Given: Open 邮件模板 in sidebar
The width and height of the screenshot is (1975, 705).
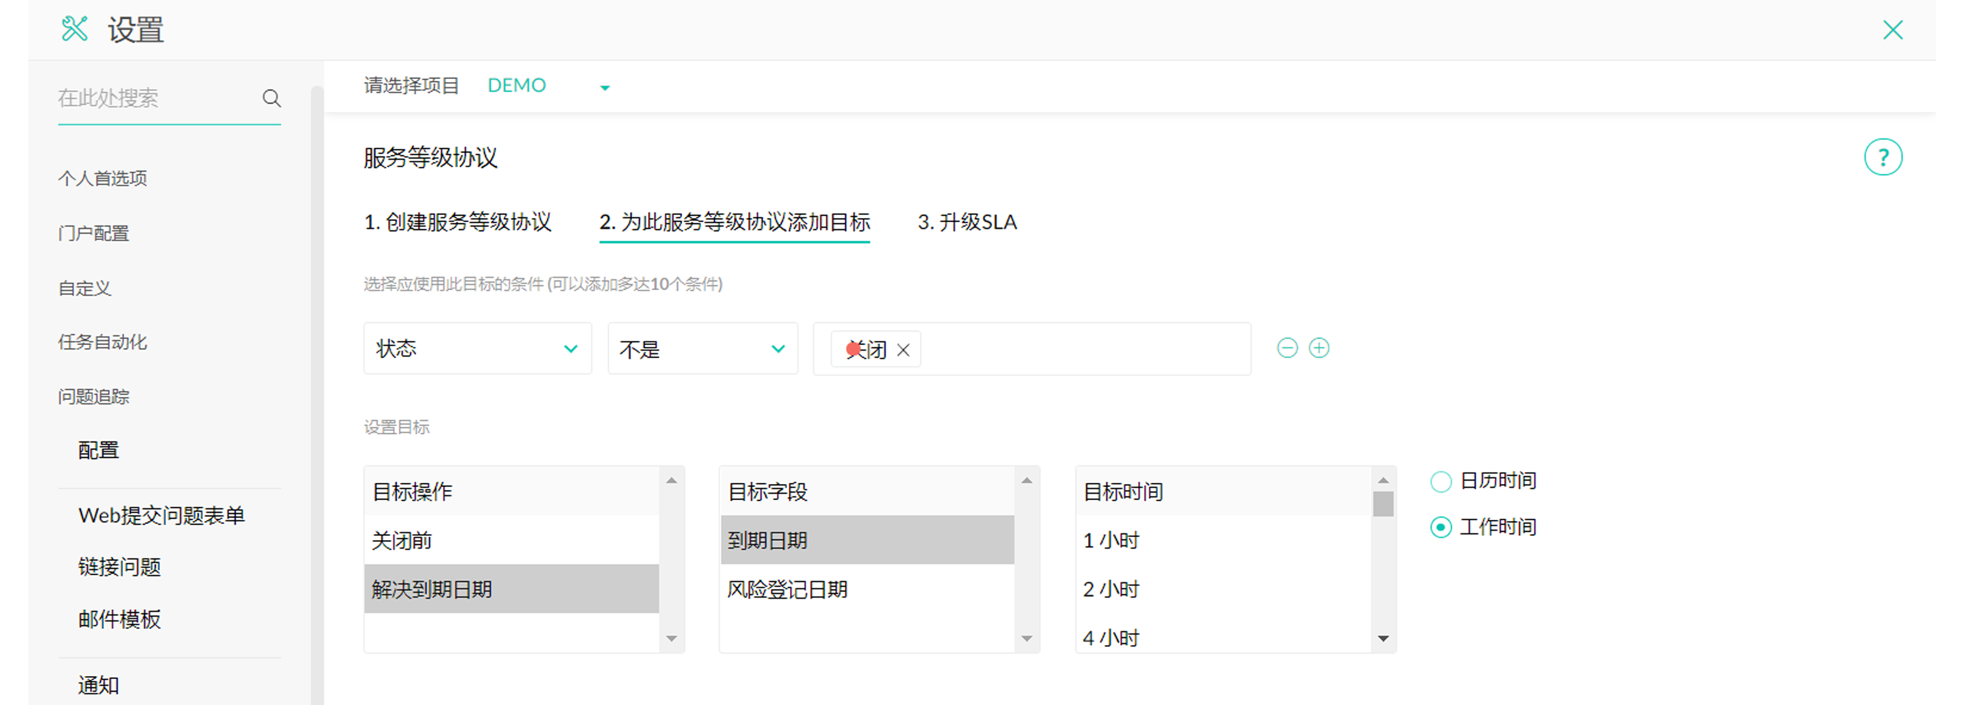Looking at the screenshot, I should pos(120,619).
